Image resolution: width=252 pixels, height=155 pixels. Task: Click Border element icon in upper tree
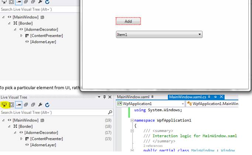click(x=15, y=23)
